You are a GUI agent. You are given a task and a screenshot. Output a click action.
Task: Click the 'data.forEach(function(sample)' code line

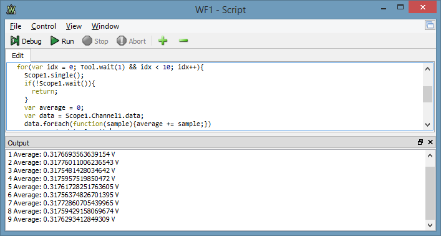click(x=117, y=124)
